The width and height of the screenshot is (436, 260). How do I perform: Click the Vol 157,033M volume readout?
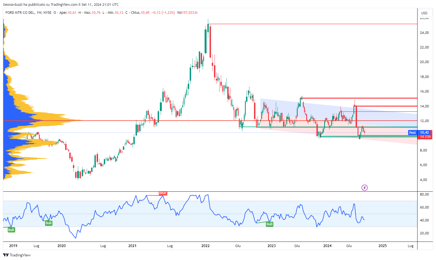[x=187, y=13]
